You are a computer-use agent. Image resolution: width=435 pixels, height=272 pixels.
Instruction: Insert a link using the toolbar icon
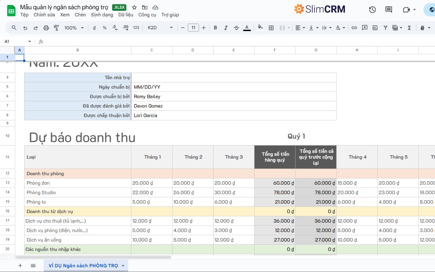354,28
